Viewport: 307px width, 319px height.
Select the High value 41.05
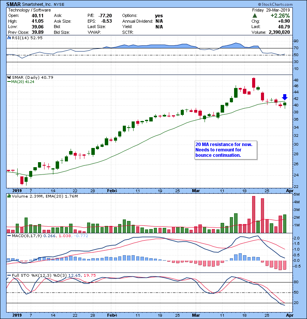coord(38,21)
